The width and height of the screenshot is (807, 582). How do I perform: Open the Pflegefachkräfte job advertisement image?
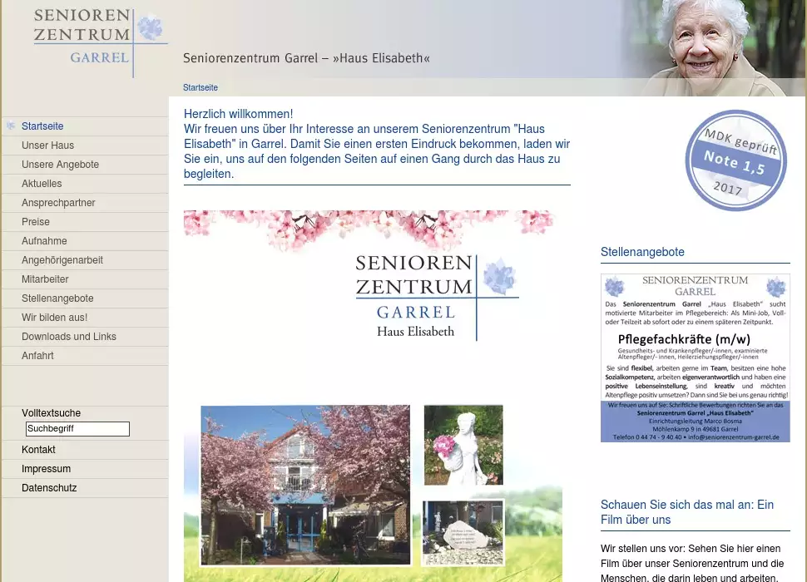[x=695, y=358]
